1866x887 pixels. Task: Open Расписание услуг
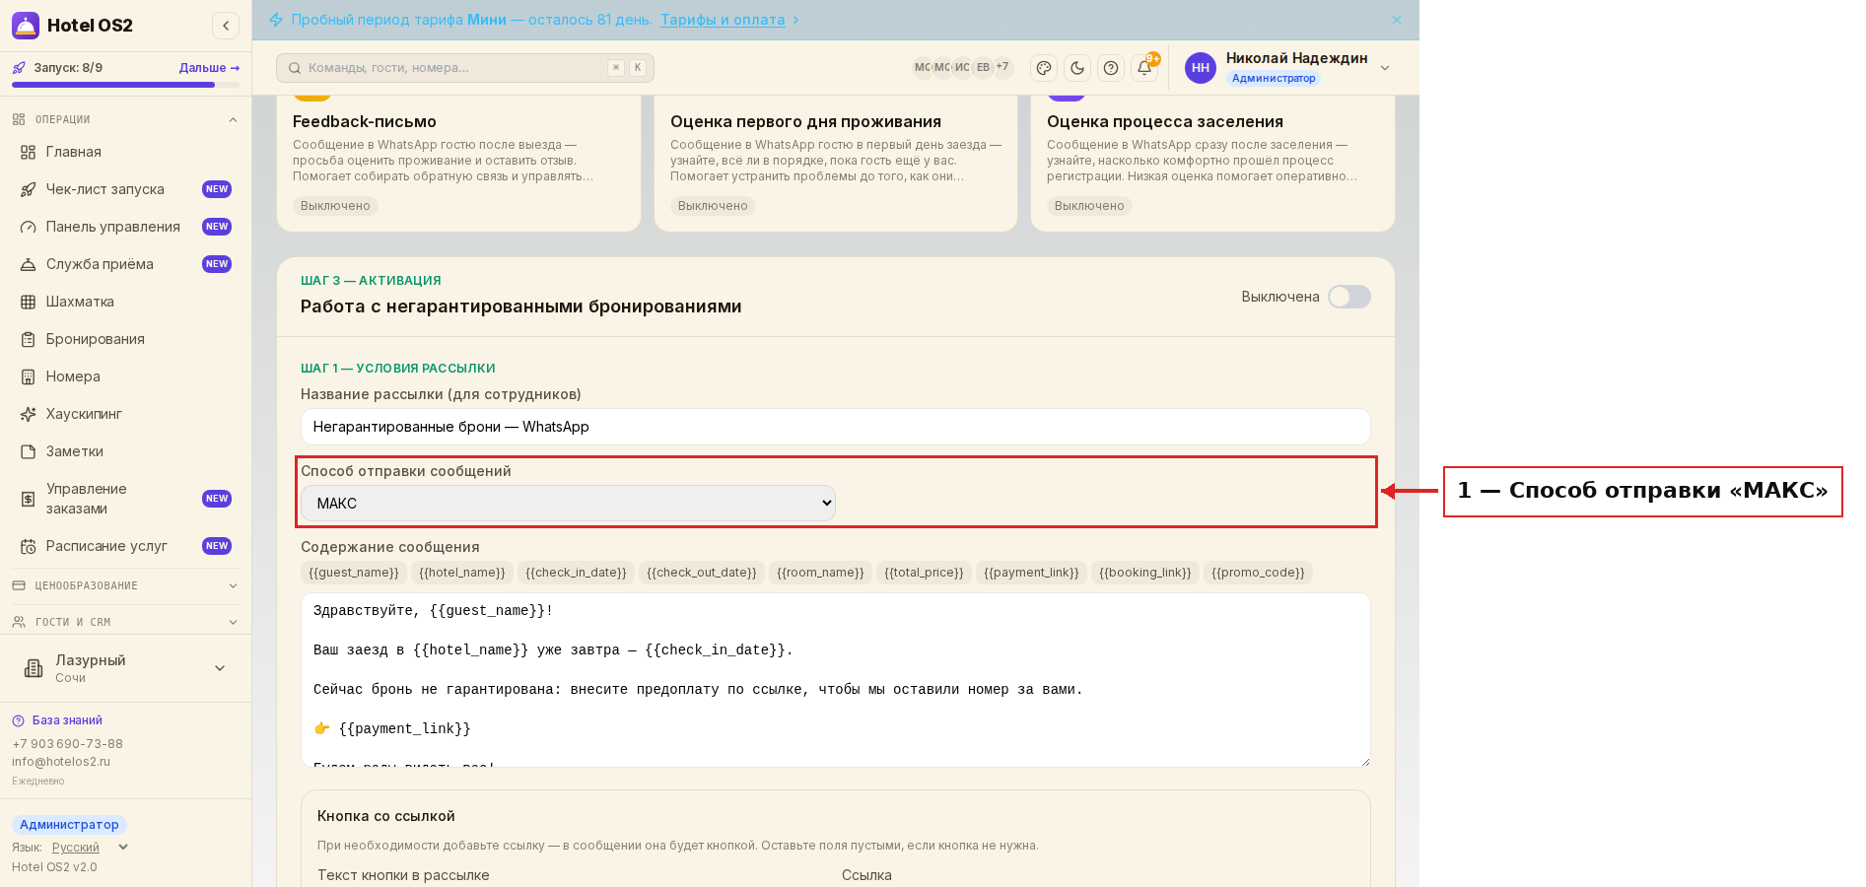[125, 546]
